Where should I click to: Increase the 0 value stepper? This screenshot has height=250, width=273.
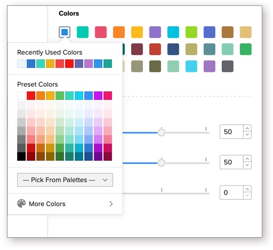click(x=247, y=189)
